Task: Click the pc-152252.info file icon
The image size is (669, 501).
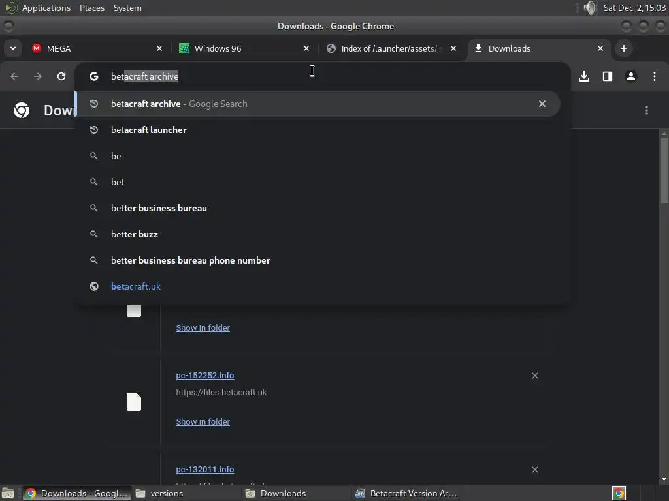Action: 134,402
